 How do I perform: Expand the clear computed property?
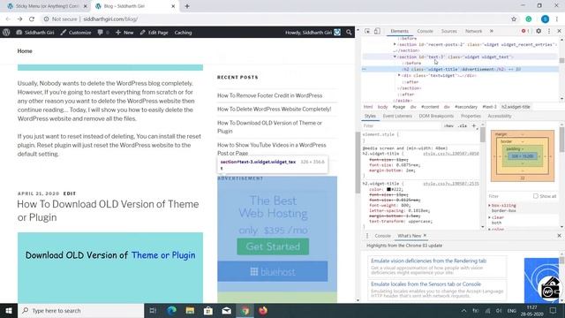point(489,217)
